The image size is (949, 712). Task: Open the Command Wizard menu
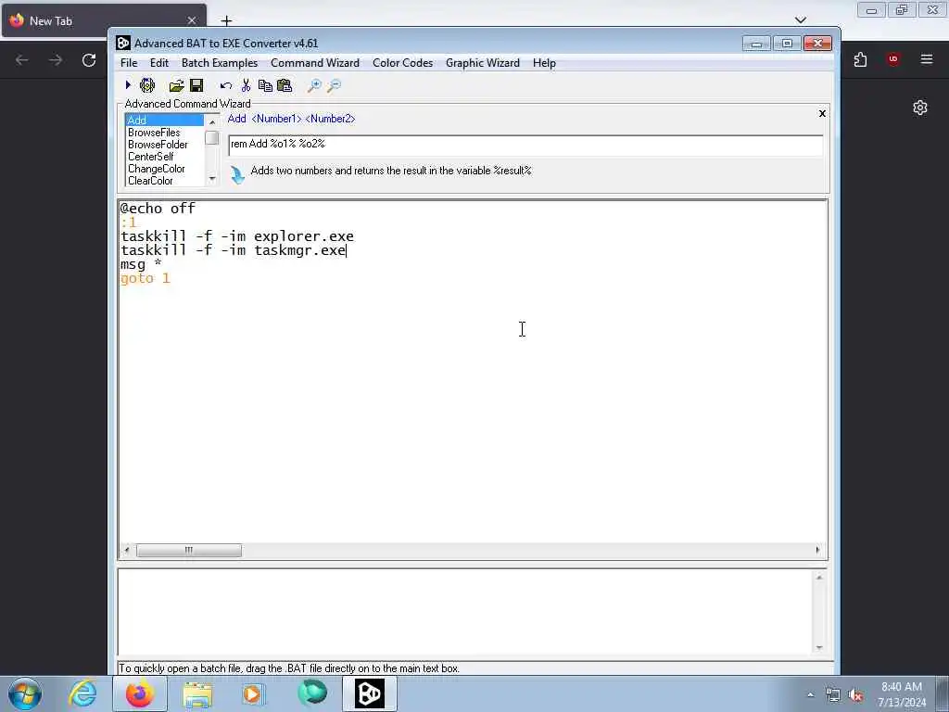click(x=315, y=63)
